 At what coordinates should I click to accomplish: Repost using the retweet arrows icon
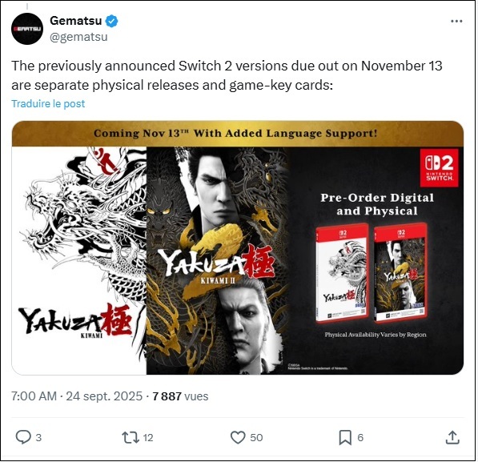pyautogui.click(x=131, y=437)
